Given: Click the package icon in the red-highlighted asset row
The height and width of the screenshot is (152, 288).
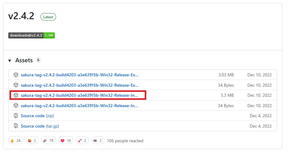Looking at the screenshot, I should coord(16,96).
